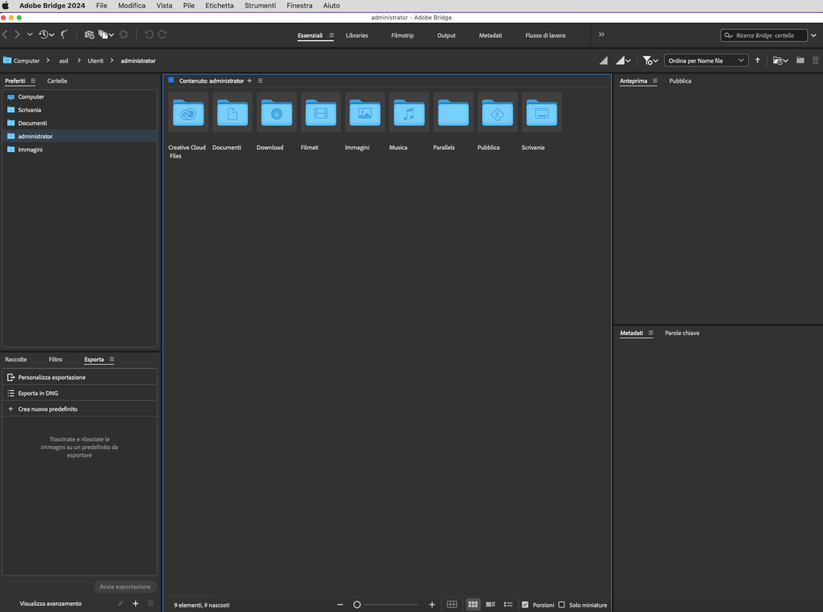Open the recent files history dropdown
Viewport: 823px width, 612px height.
[46, 34]
